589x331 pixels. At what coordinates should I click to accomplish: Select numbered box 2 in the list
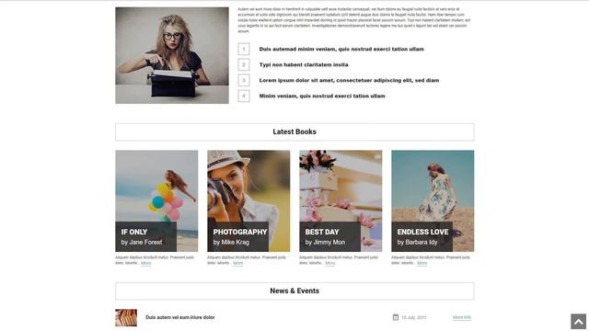tap(244, 64)
